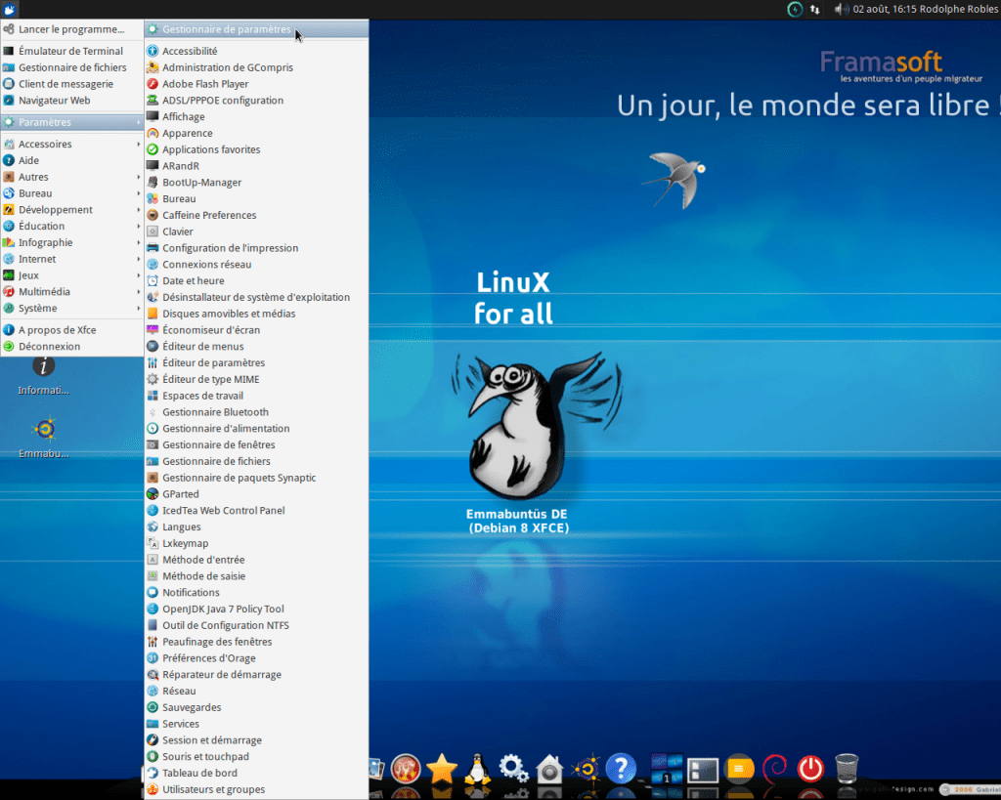
Task: Expand the Éducation submenu
Action: click(x=41, y=226)
